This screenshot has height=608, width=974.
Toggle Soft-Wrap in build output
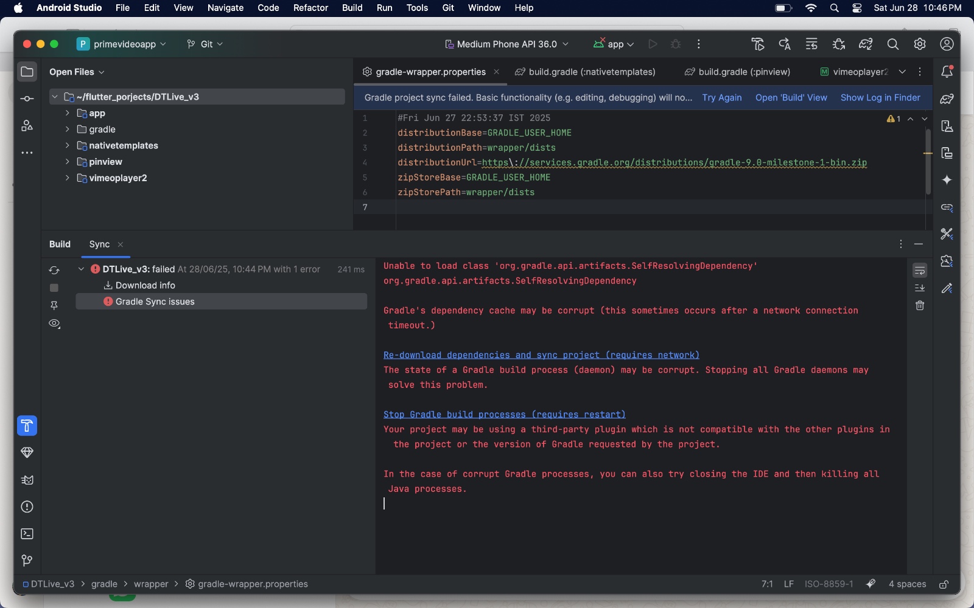[920, 270]
